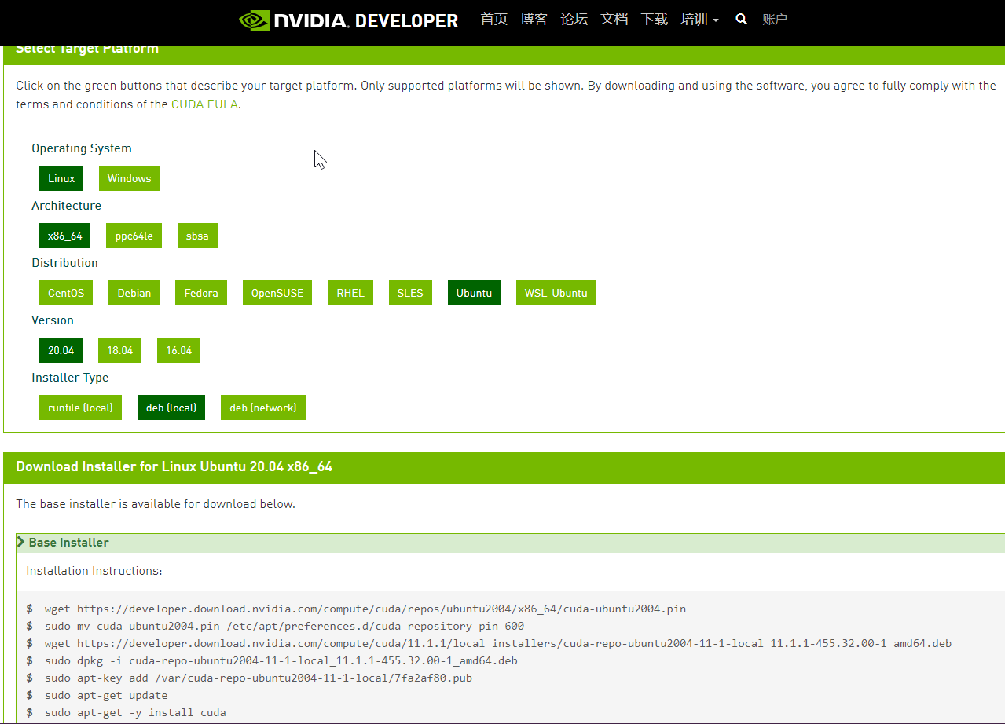
Task: Click the wget local_installers deb command
Action: pyautogui.click(x=498, y=643)
